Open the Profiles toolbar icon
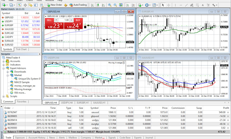 tap(11, 5)
